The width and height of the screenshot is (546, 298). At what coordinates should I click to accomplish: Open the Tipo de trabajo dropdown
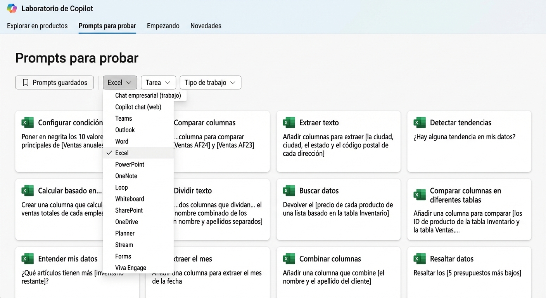[210, 82]
